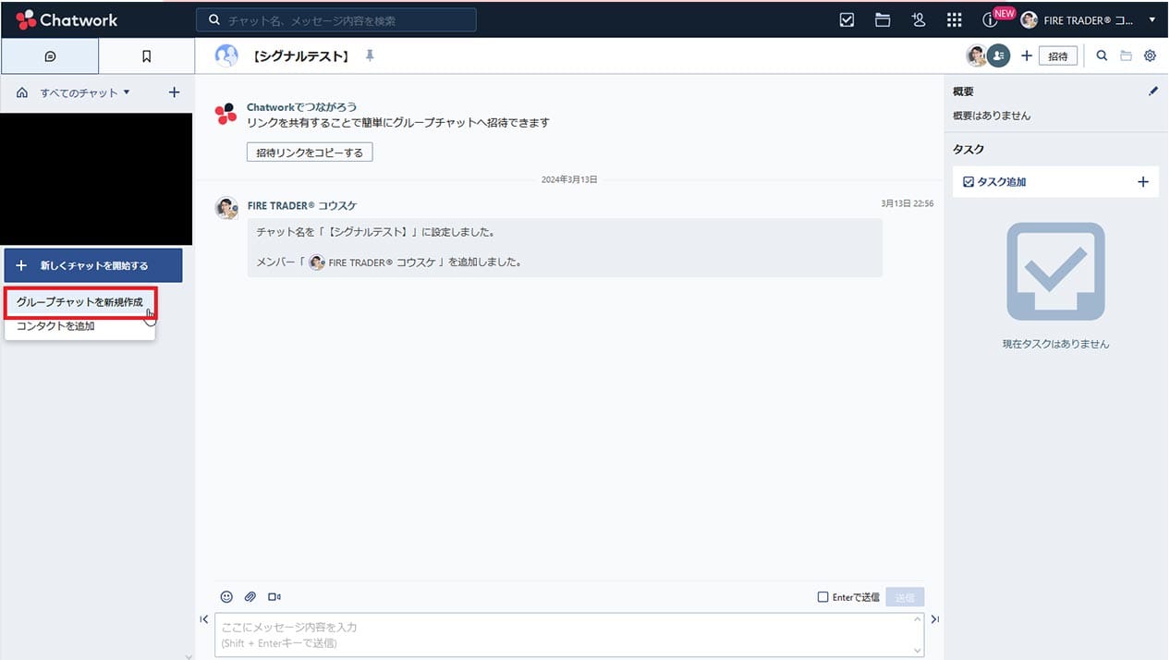Open contact management person icon in header

918,19
